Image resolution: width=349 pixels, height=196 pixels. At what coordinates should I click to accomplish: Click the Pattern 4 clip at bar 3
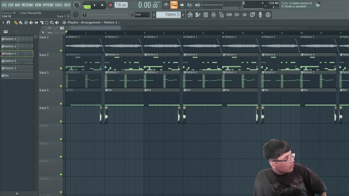tap(124, 62)
